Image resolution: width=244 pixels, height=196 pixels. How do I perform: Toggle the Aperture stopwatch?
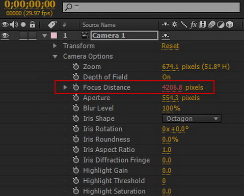click(x=76, y=98)
